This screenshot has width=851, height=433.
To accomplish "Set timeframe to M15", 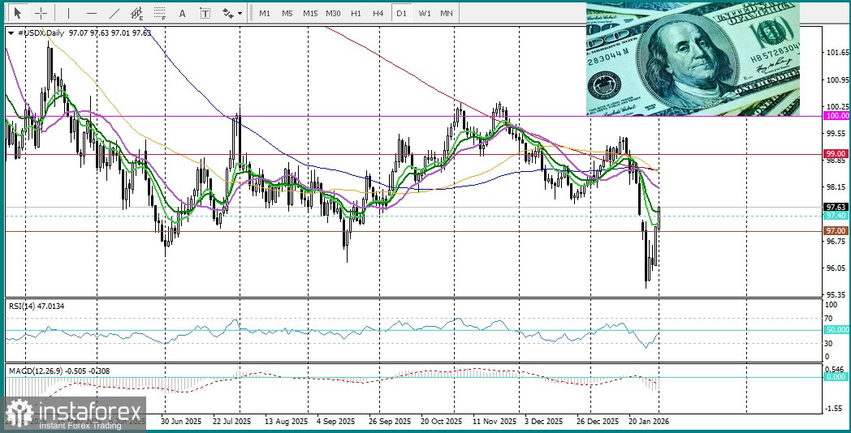I will 310,13.
